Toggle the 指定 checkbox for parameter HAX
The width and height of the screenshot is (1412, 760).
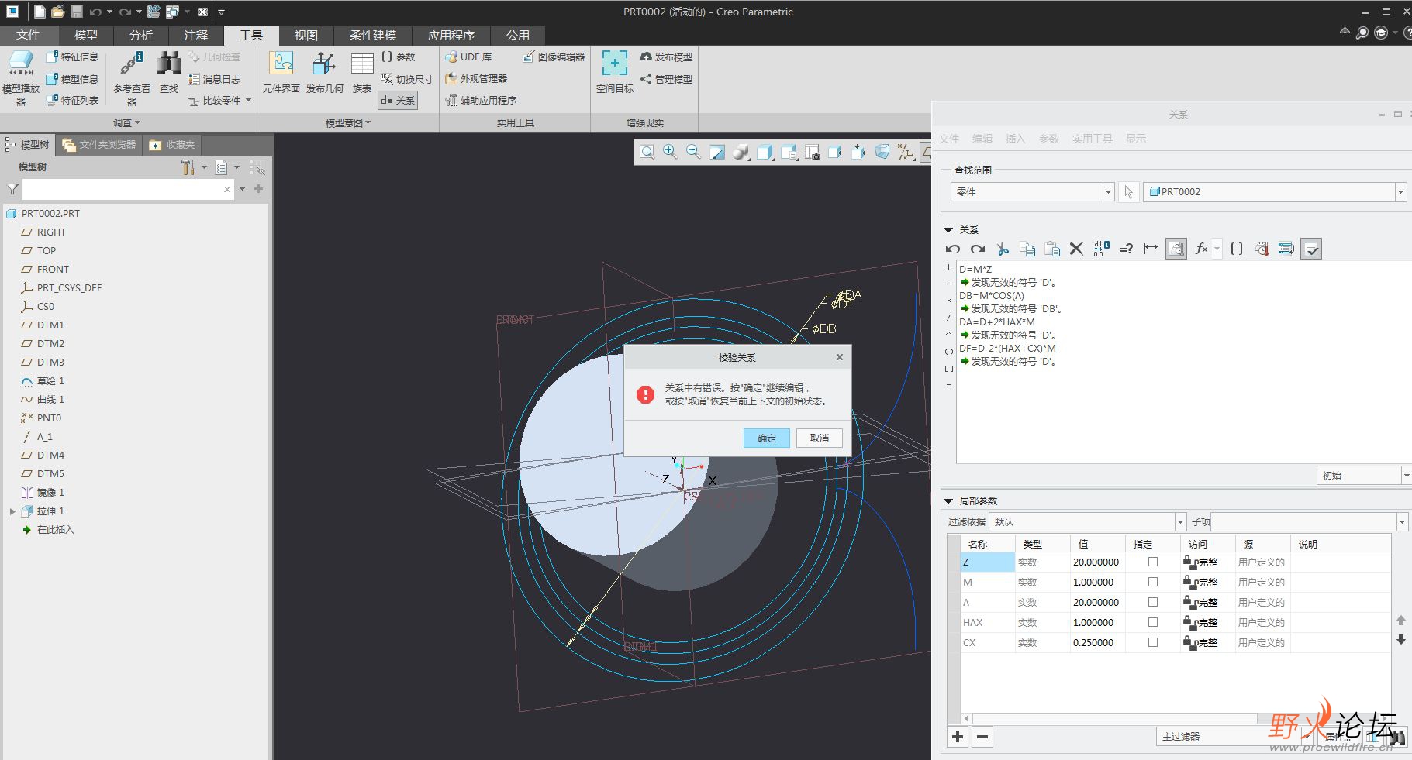coord(1153,622)
